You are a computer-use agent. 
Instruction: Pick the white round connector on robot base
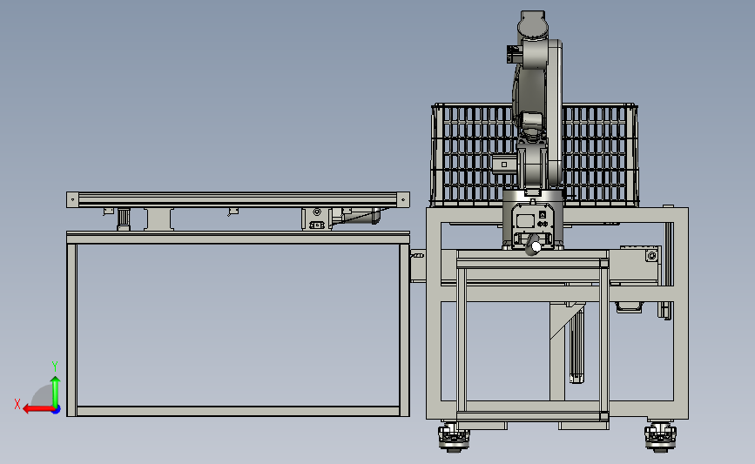click(x=536, y=247)
